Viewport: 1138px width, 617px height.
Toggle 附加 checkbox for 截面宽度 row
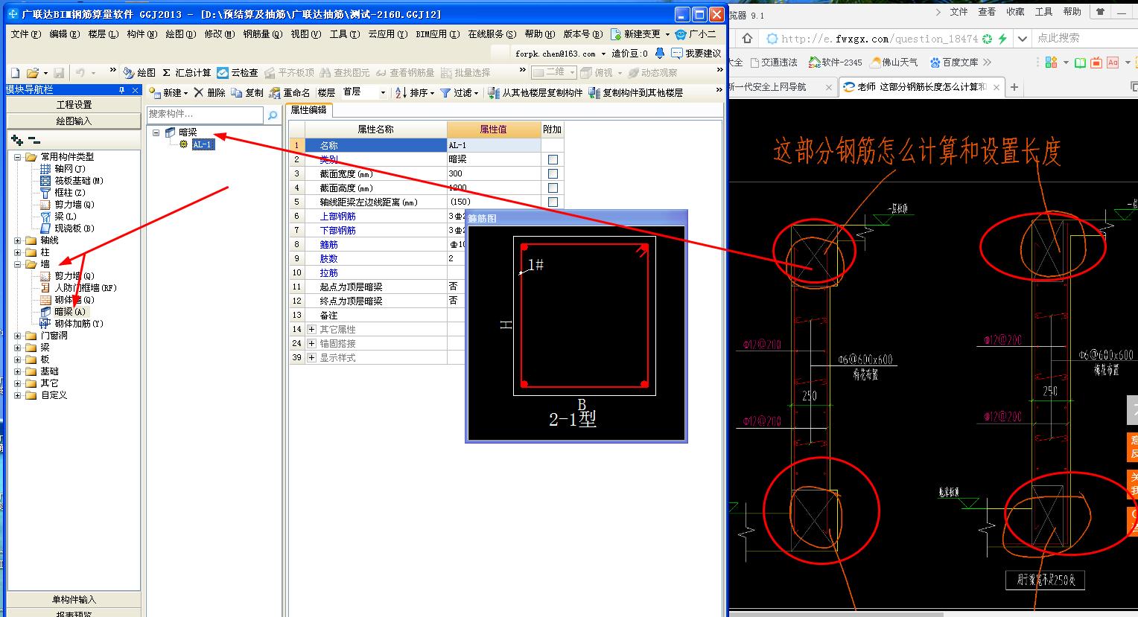553,173
